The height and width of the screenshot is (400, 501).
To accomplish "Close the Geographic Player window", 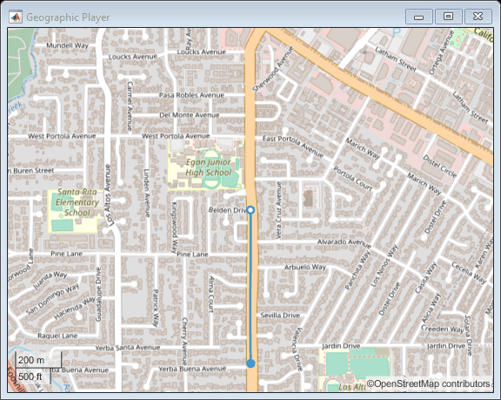I will click(x=478, y=17).
